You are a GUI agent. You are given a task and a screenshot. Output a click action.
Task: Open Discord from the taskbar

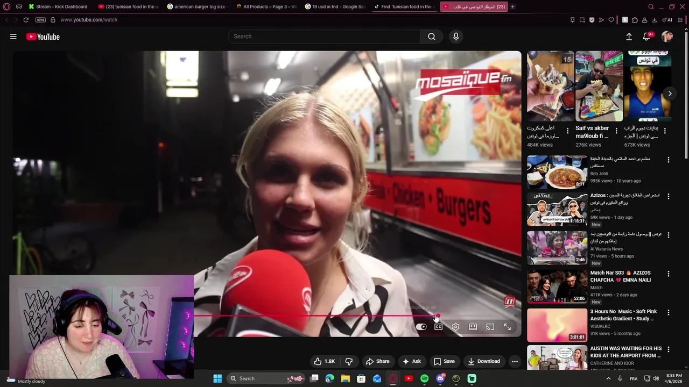[440, 378]
